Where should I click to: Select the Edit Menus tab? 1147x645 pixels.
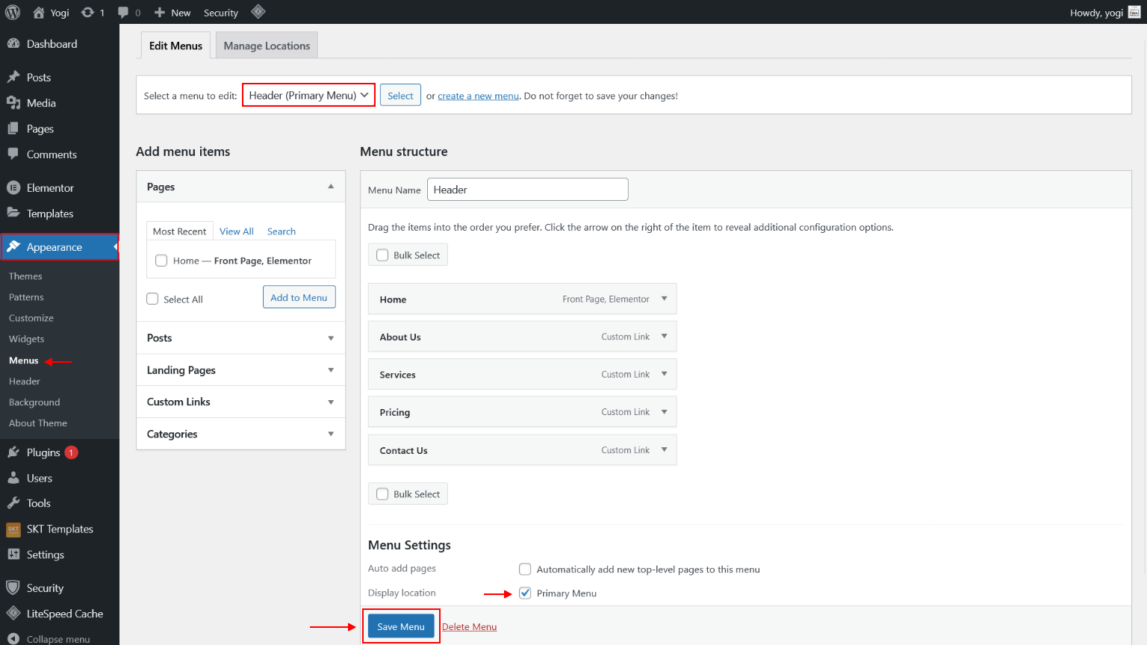[x=175, y=46]
